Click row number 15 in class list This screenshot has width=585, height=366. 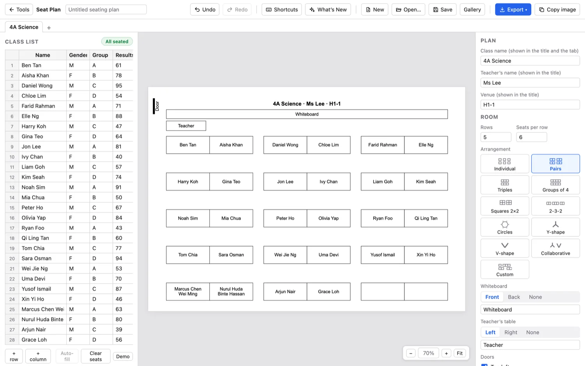tap(12, 208)
